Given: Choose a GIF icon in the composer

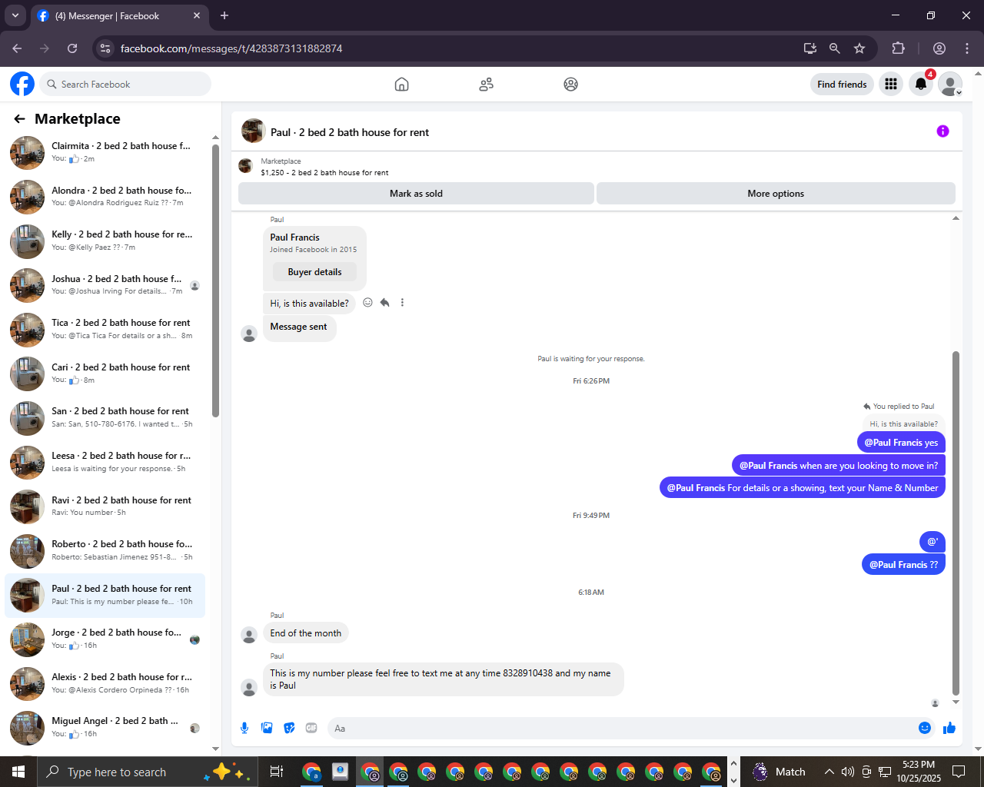Looking at the screenshot, I should (x=311, y=728).
